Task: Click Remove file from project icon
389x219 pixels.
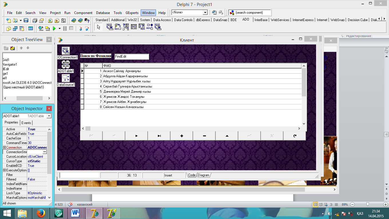Action: click(x=57, y=21)
